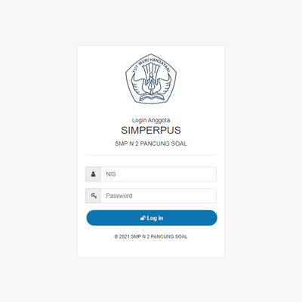Click the SMP N 2 PANCUNG SOAL subtitle
Screen dimensions: 302x302
tap(151, 143)
